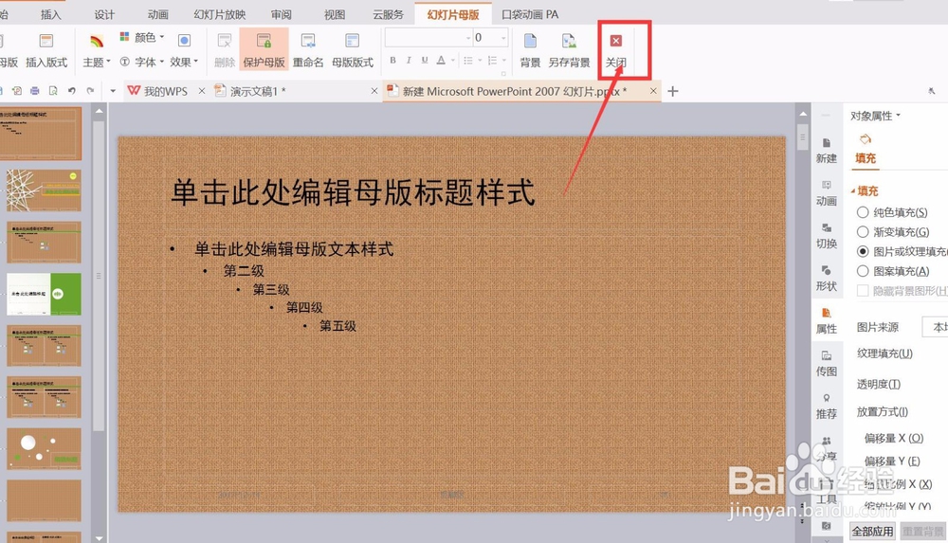Click the Insert Layout (插入版式) icon
Screen dimensions: 948x543
click(x=46, y=41)
